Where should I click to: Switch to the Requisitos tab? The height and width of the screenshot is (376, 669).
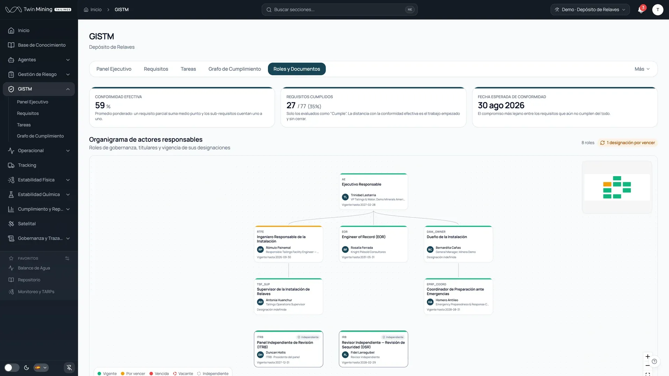[156, 69]
